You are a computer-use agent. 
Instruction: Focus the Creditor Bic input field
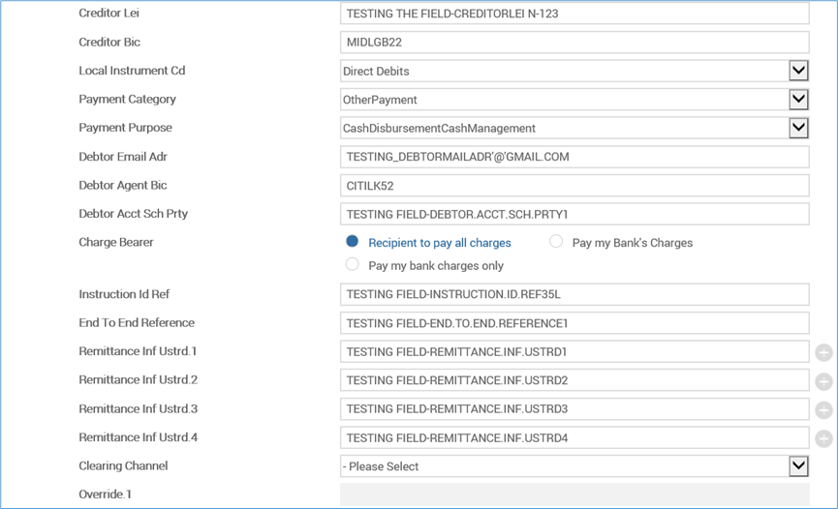(x=574, y=43)
